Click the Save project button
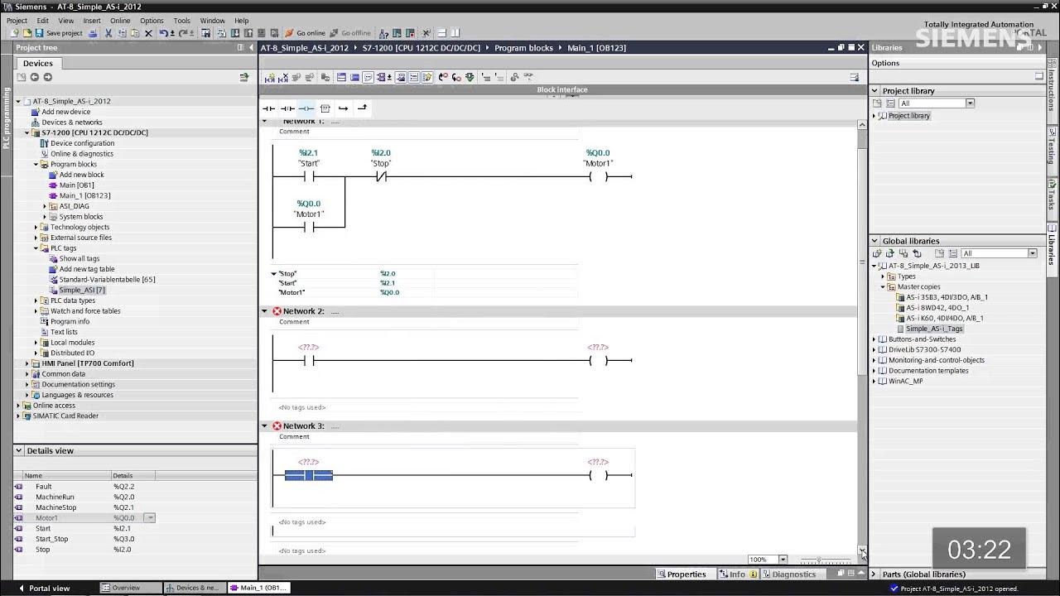The image size is (1060, 596). pyautogui.click(x=59, y=33)
